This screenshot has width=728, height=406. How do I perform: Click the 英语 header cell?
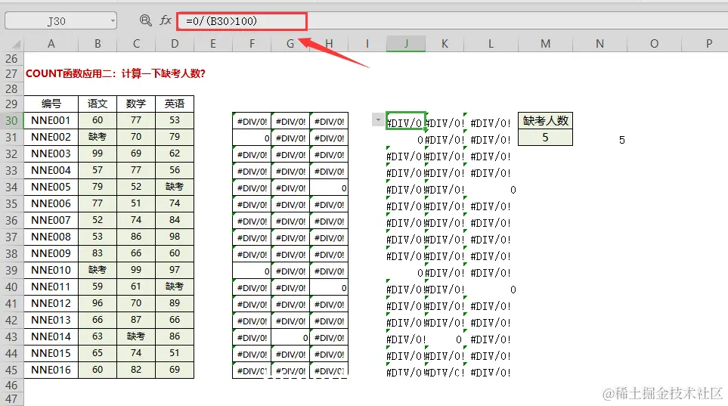(175, 104)
